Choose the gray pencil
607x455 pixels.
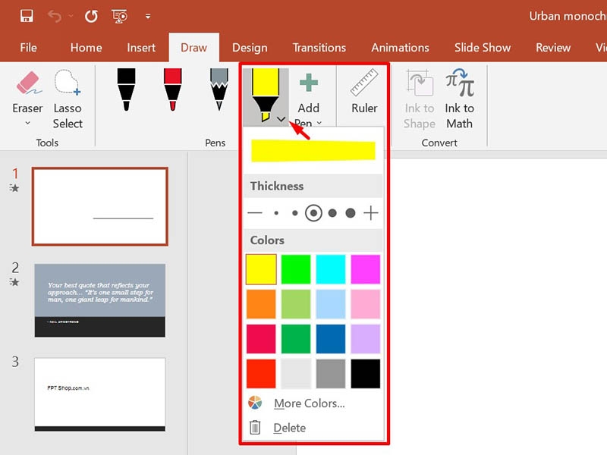click(x=219, y=89)
